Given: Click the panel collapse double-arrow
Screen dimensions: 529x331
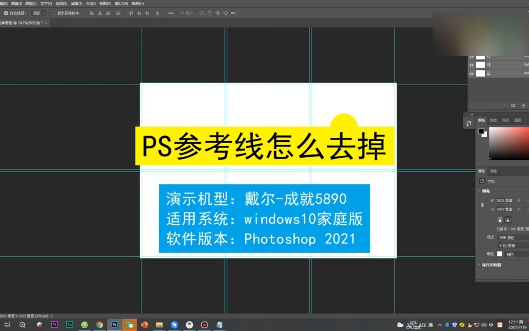Looking at the screenshot, I should click(x=472, y=114).
